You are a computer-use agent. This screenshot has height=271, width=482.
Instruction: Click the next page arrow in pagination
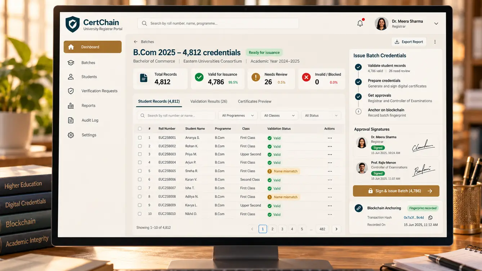point(336,229)
